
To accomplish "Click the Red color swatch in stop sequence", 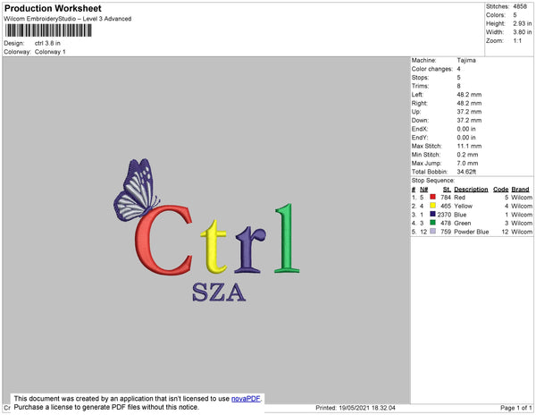I will [432, 197].
